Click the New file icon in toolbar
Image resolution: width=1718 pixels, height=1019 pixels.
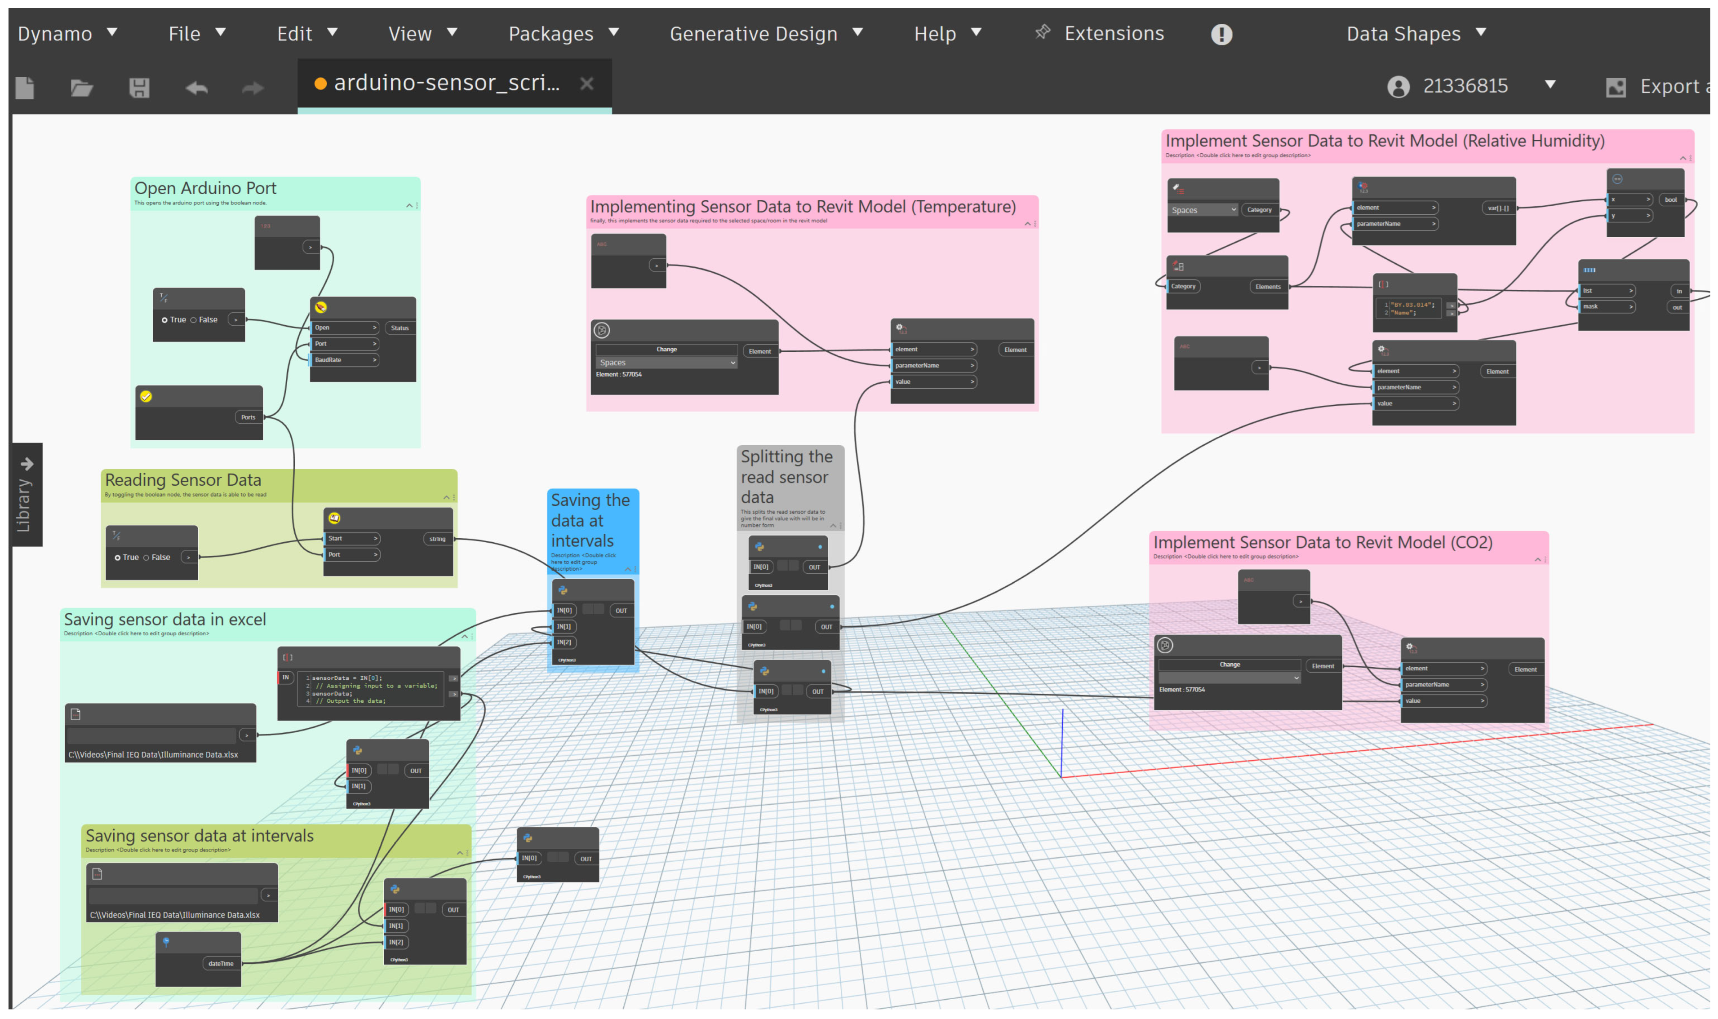click(x=25, y=87)
